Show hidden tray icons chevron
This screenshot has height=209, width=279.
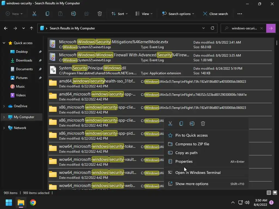(x=233, y=202)
